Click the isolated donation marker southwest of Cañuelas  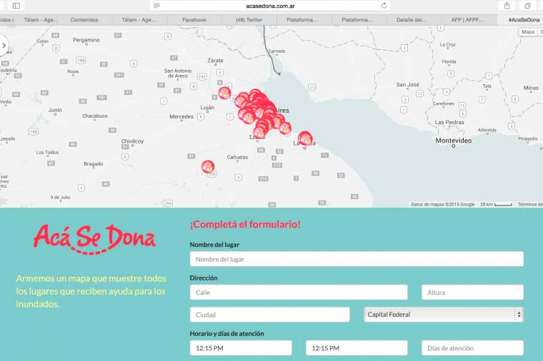(x=208, y=166)
